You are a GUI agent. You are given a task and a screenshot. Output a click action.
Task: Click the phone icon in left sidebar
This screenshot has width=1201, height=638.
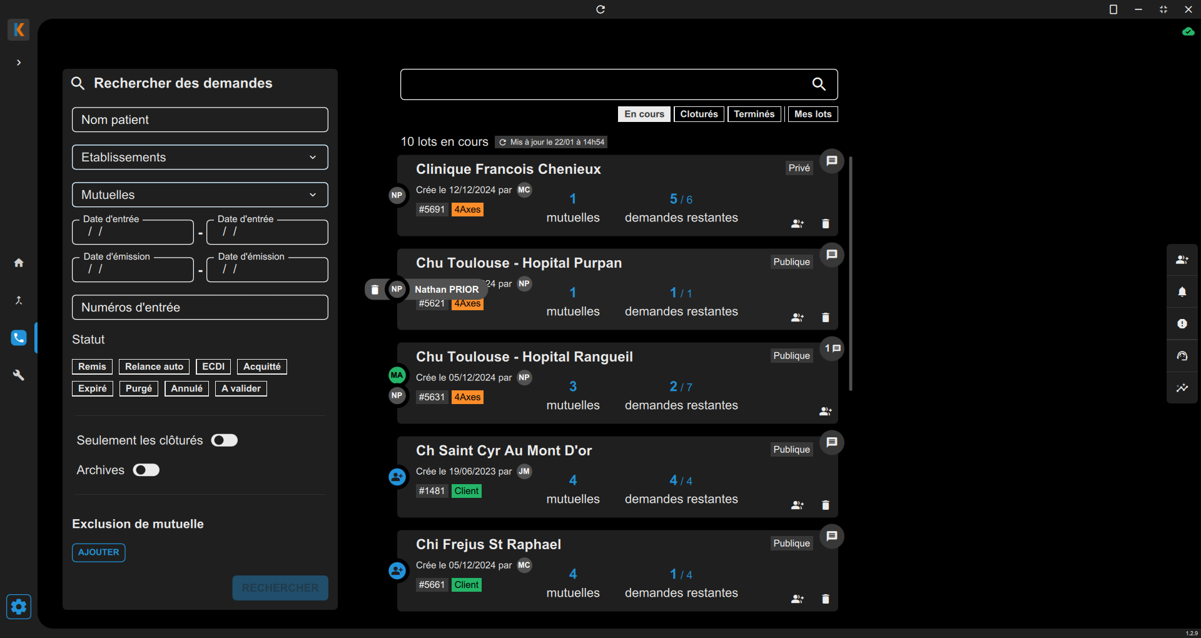pos(19,338)
